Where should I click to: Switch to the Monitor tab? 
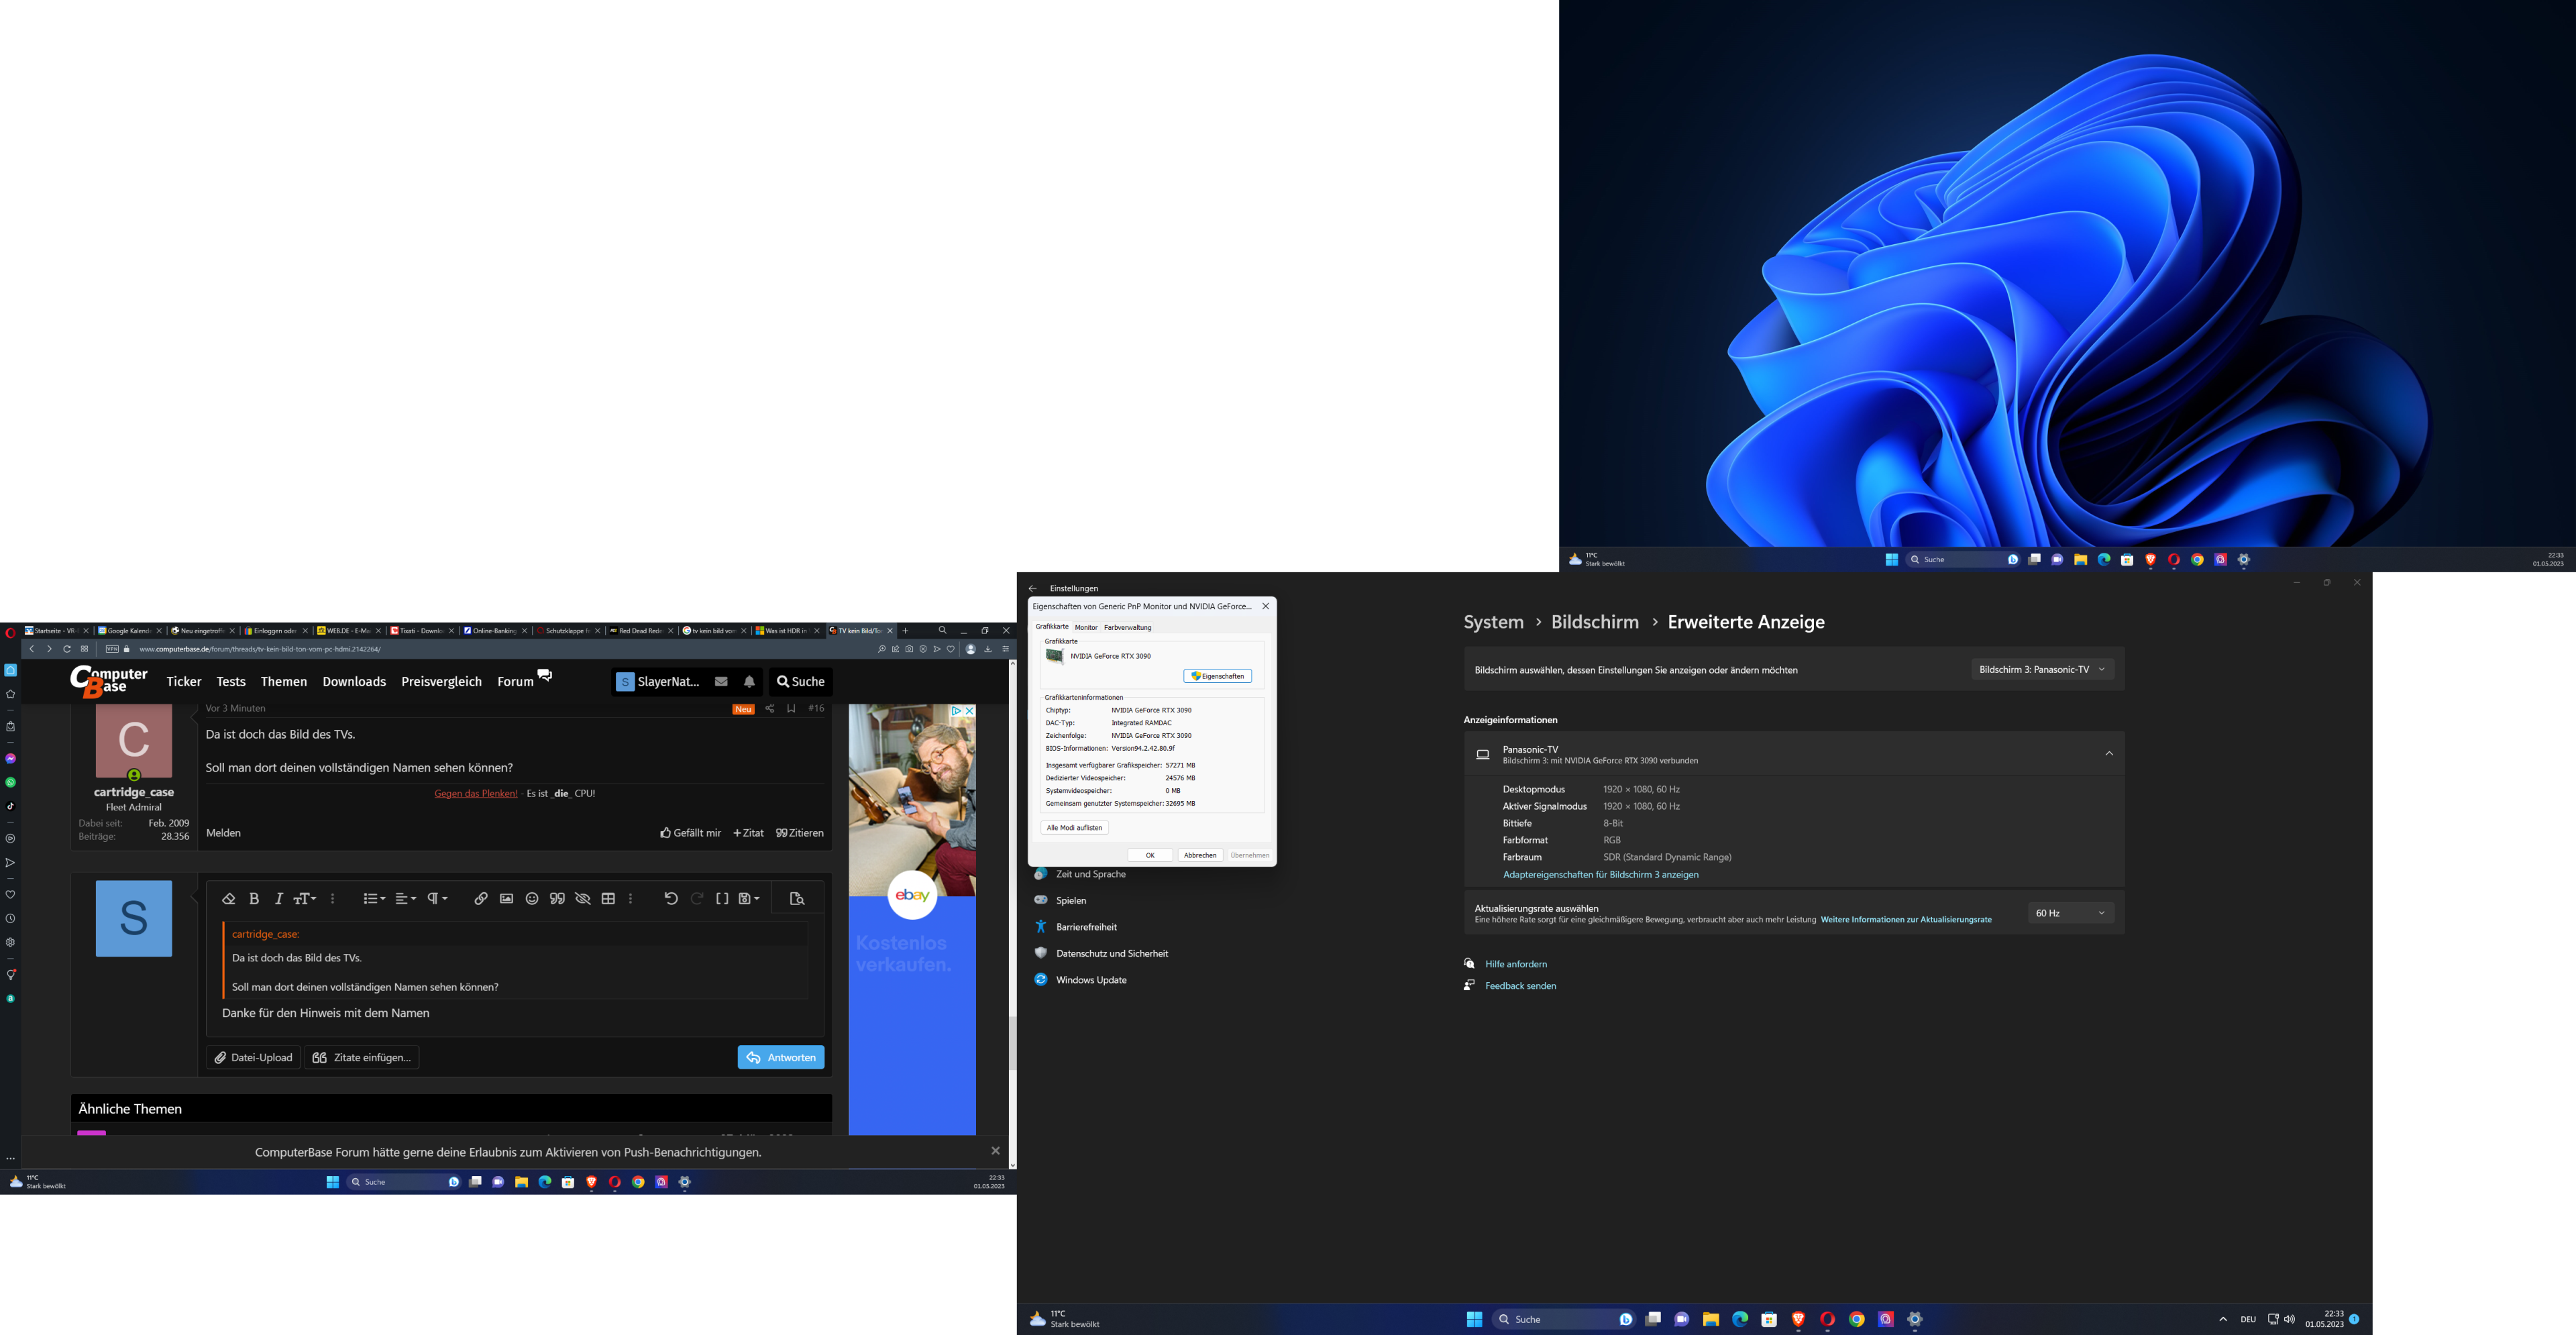[1086, 628]
